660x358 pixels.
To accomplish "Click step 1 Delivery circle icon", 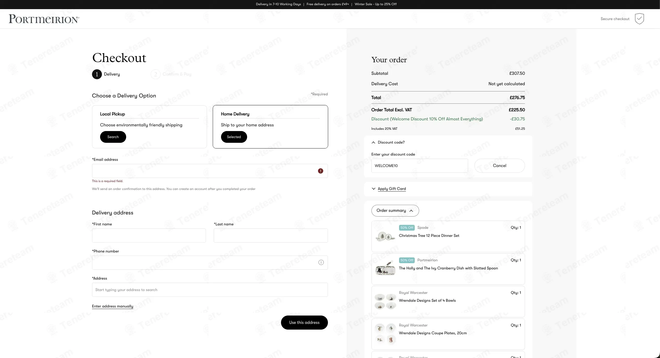I will (x=97, y=74).
